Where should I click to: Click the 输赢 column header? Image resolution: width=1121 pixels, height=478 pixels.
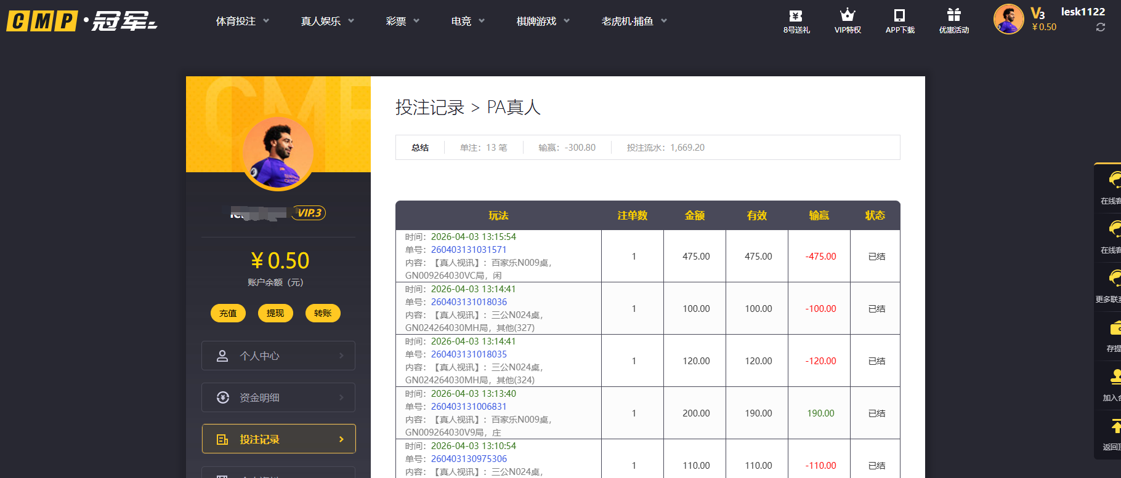point(819,215)
